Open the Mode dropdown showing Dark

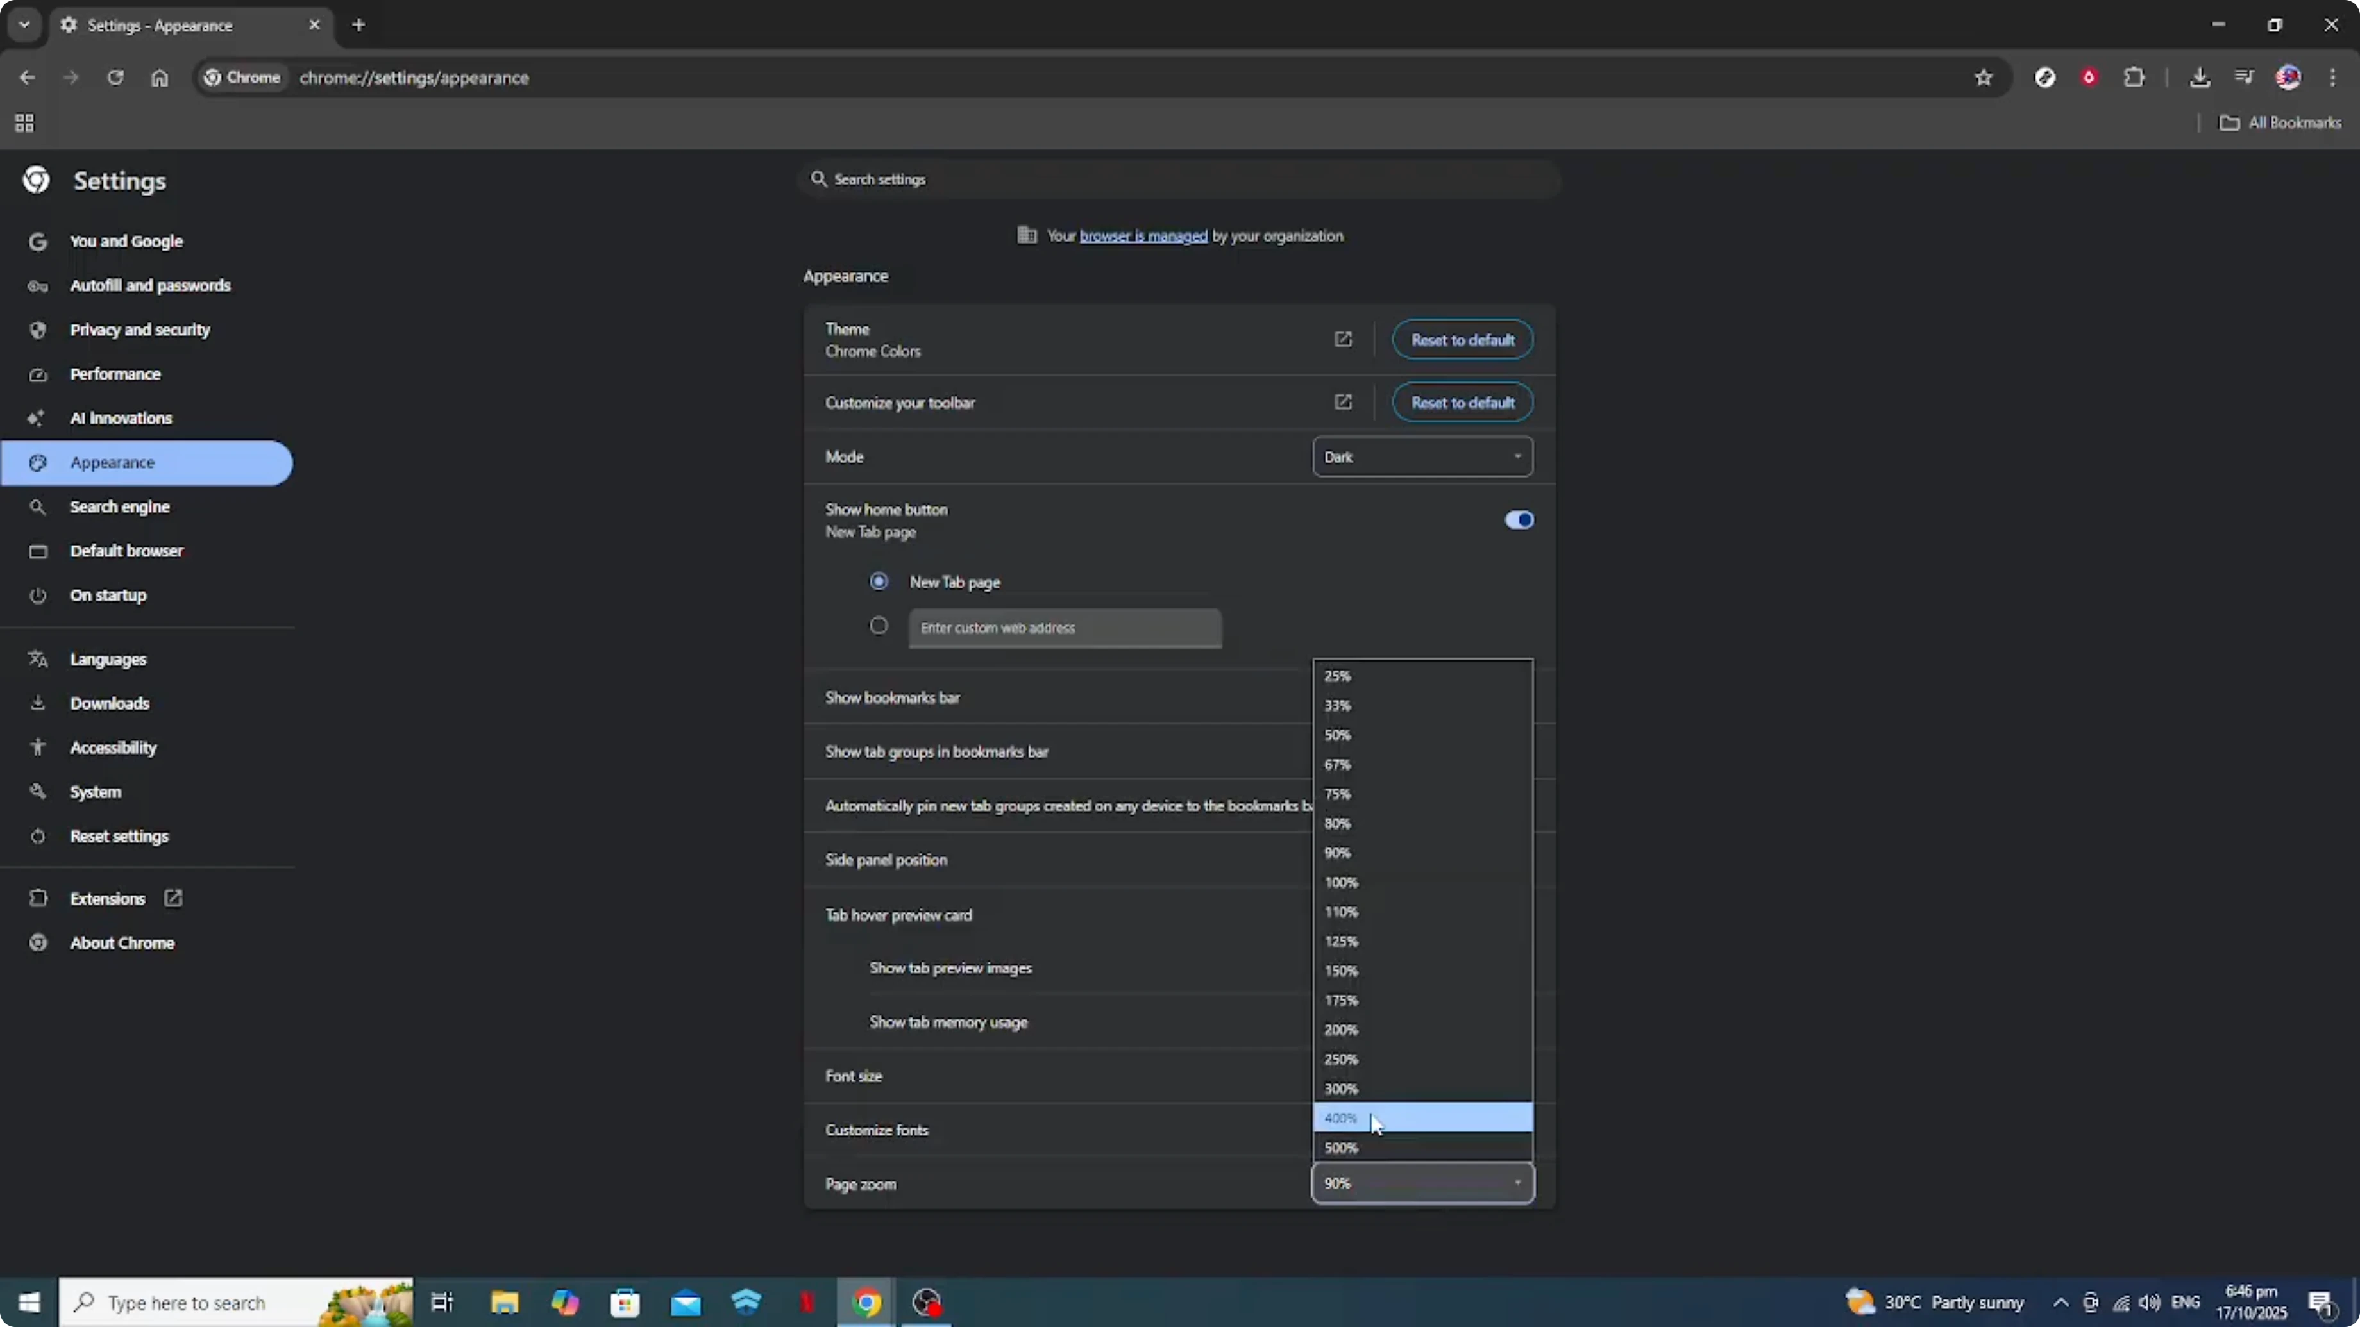pos(1422,457)
